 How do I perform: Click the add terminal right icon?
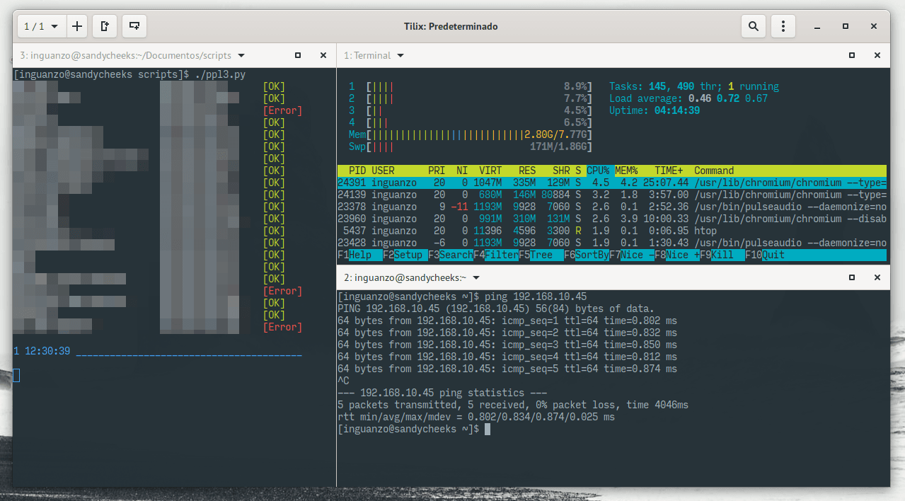(105, 26)
